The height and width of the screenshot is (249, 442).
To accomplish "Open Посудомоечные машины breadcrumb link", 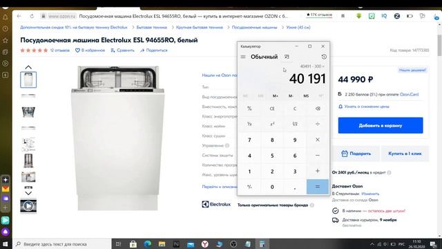I will 255,28.
